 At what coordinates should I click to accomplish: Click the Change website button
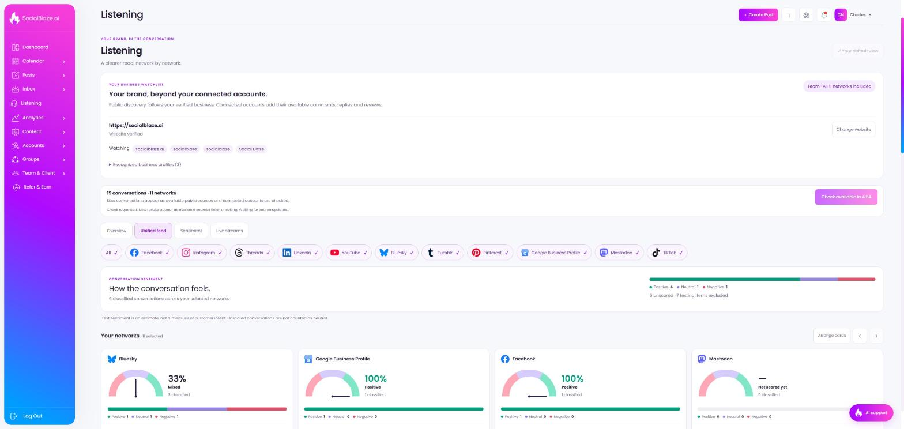coord(853,129)
